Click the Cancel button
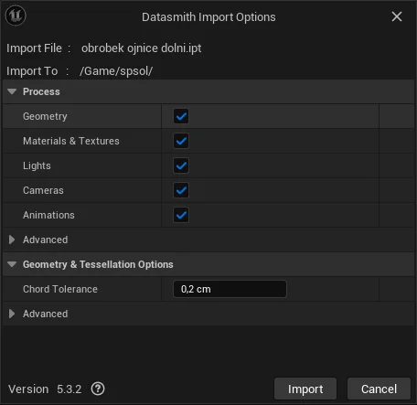The image size is (417, 405). click(x=379, y=389)
